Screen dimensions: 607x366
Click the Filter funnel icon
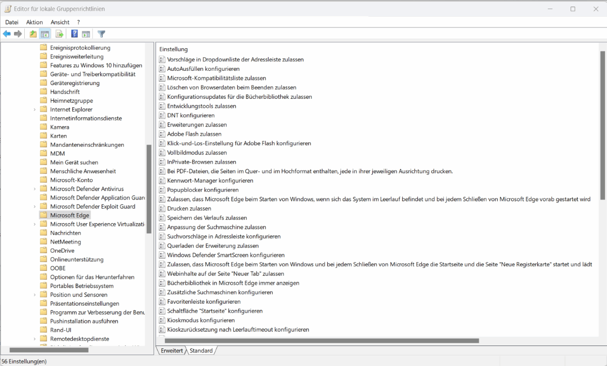point(101,34)
